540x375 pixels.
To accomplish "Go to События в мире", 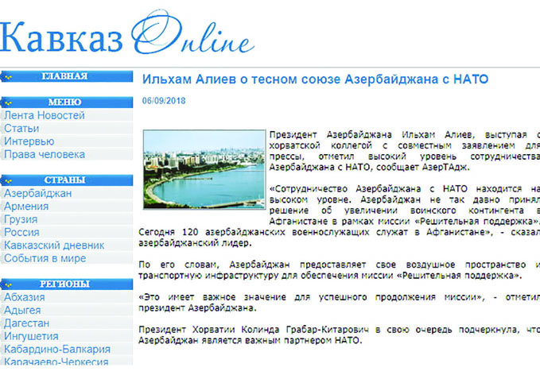I will pos(45,258).
